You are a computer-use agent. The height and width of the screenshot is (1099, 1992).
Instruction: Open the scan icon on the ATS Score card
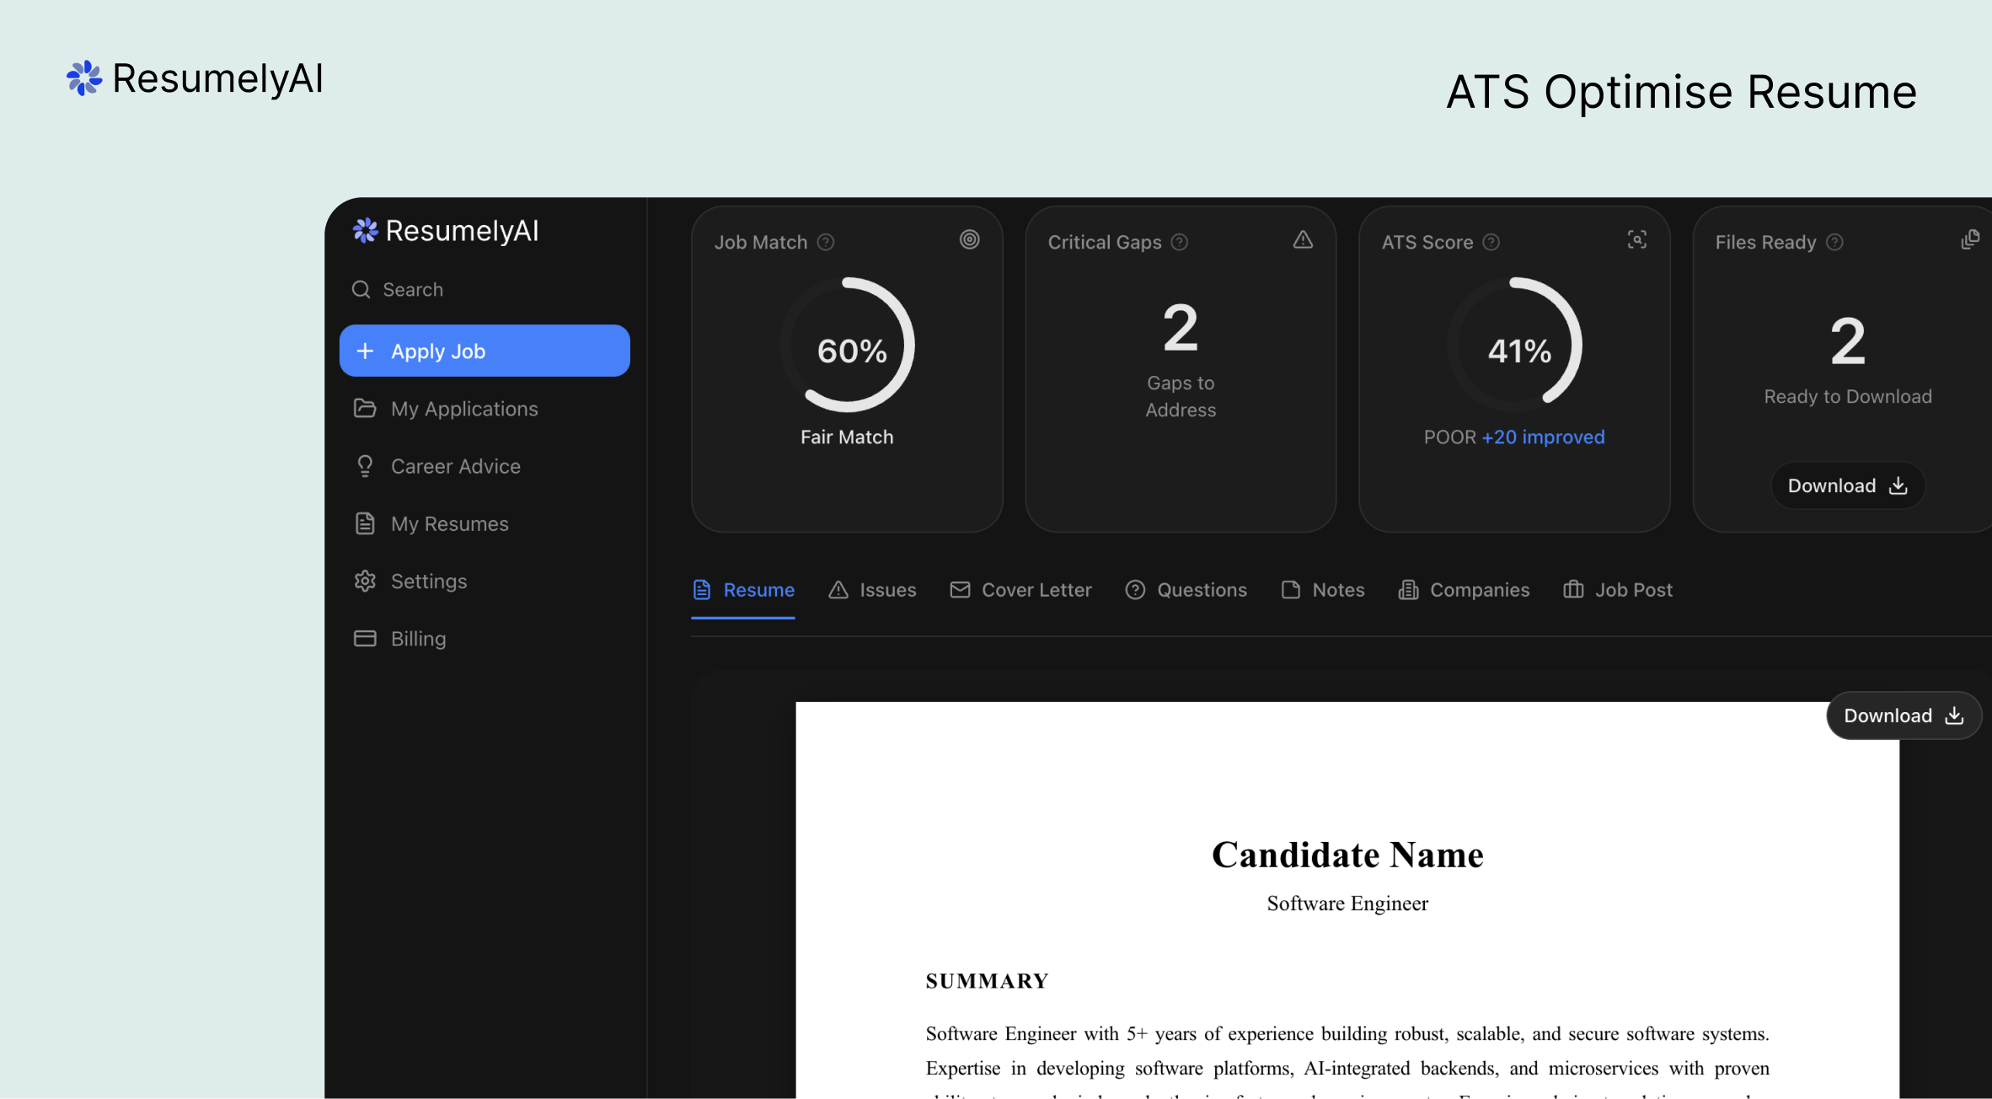(x=1636, y=240)
